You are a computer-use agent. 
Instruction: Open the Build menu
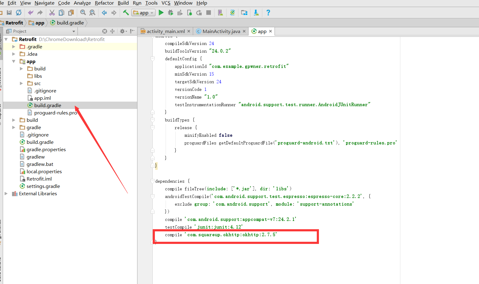(x=123, y=3)
